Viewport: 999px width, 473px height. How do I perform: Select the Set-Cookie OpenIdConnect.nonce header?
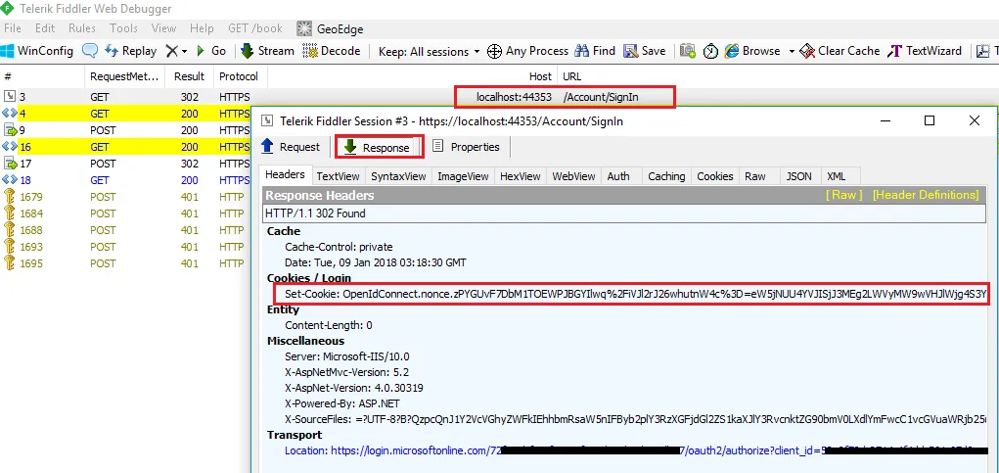(635, 294)
